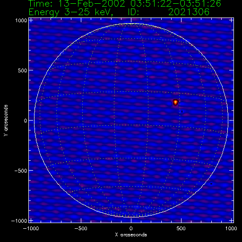Click the 0 label on the X axis
Image resolution: width=242 pixels, height=242 pixels.
(131, 228)
